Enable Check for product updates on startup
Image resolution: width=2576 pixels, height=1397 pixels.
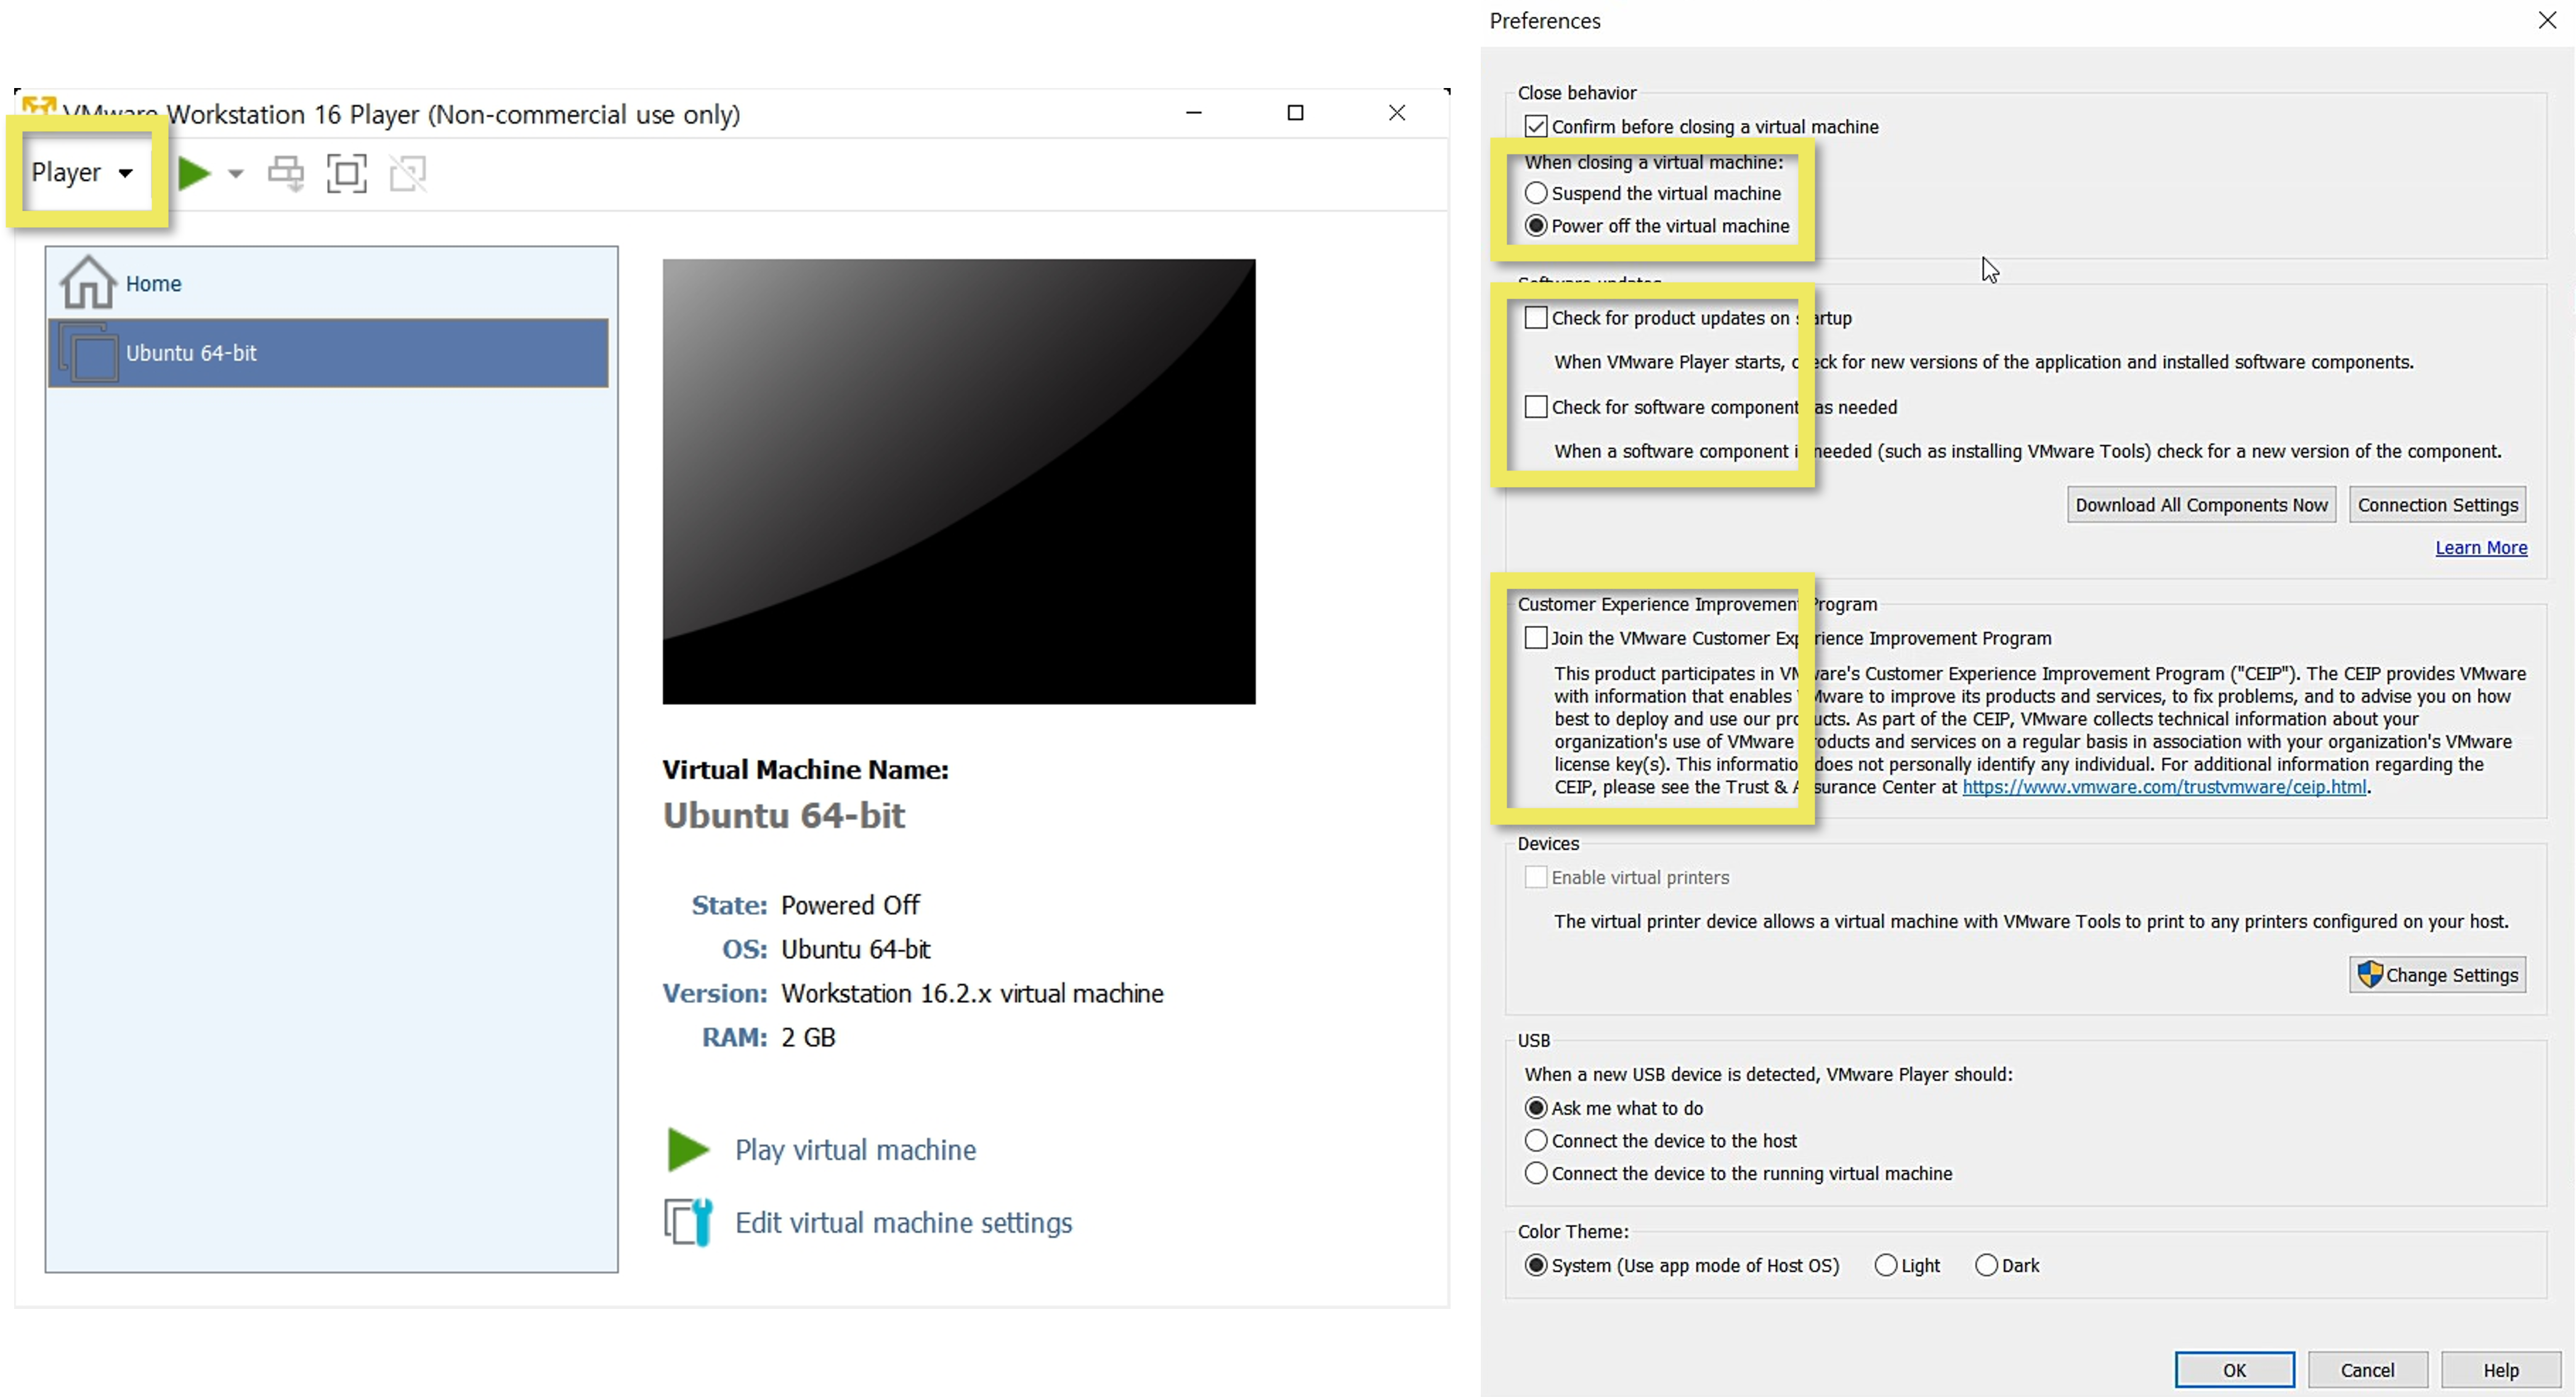coord(1536,318)
